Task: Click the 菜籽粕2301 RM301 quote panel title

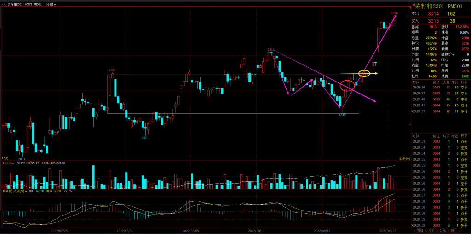Action: click(x=439, y=6)
